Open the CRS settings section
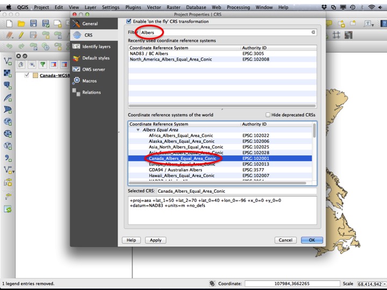 pyautogui.click(x=94, y=35)
